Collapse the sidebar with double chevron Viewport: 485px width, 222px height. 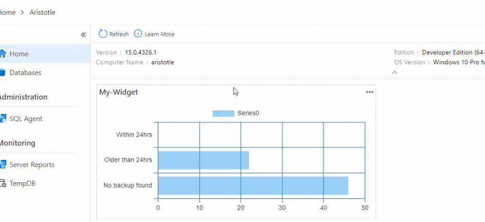click(x=83, y=35)
